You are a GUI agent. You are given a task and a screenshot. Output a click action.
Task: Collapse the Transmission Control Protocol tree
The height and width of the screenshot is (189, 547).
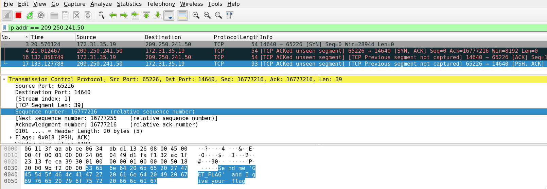[x=4, y=80]
